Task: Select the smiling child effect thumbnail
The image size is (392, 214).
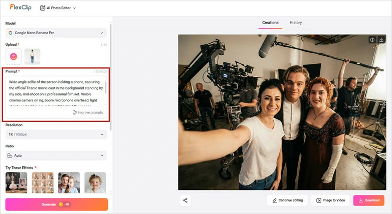Action: click(x=95, y=183)
